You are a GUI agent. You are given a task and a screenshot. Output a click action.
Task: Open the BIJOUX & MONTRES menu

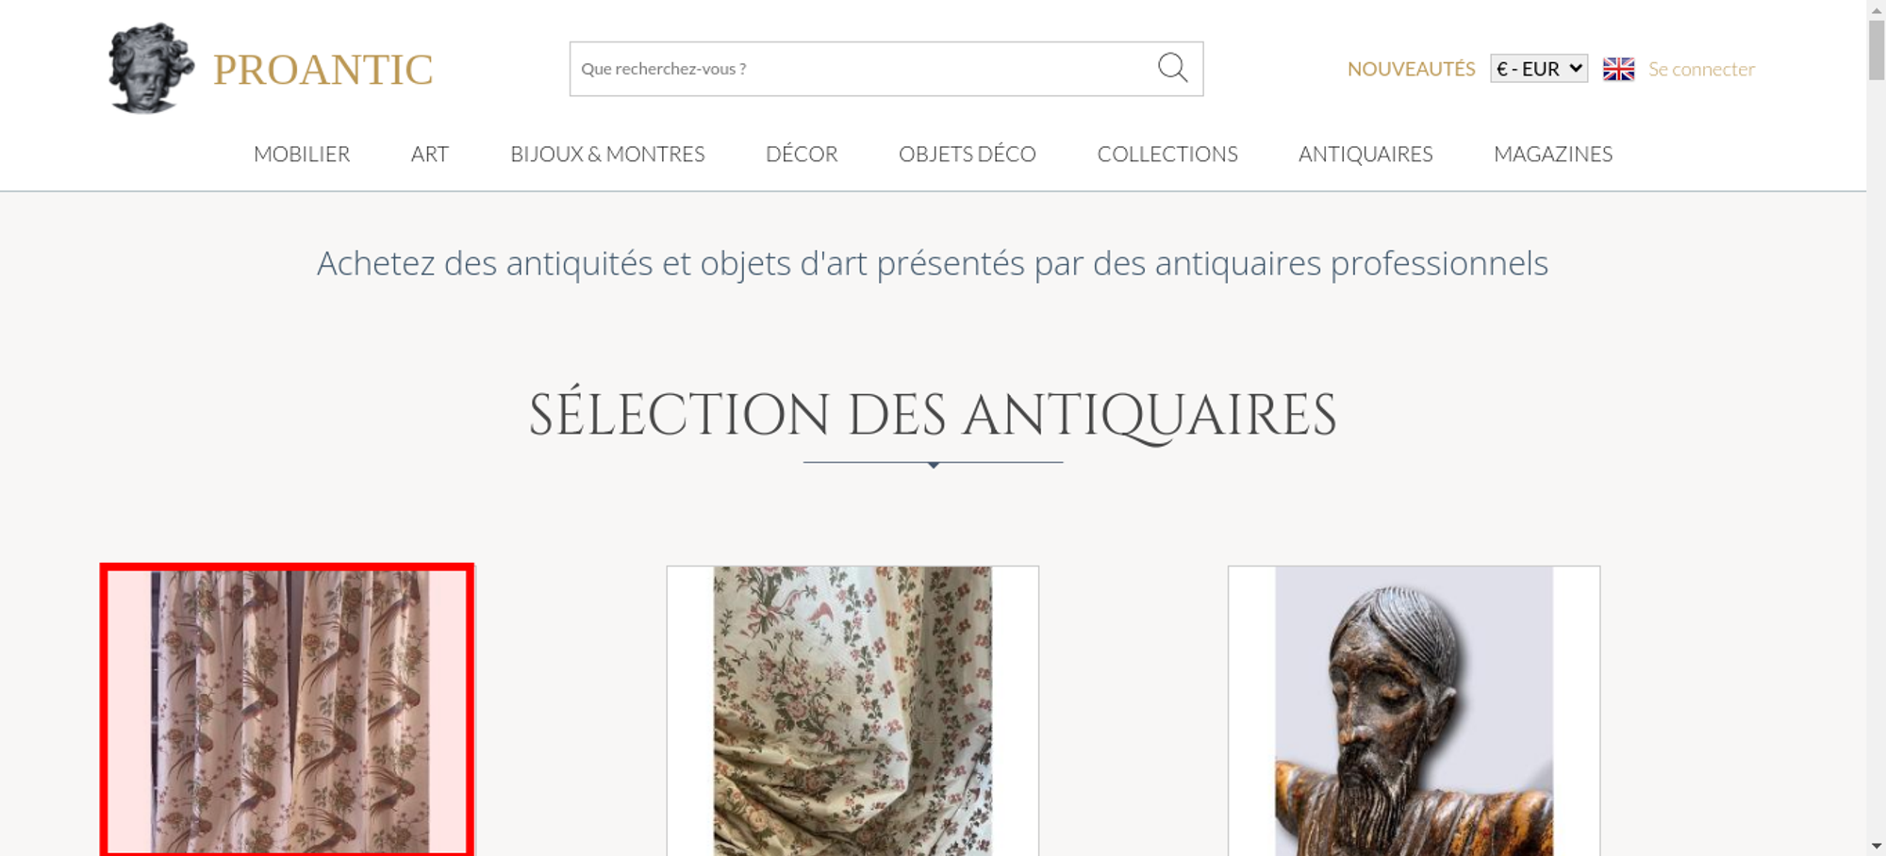(x=607, y=154)
